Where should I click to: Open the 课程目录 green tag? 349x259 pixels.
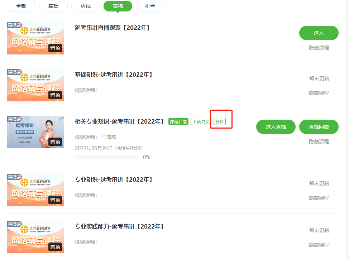(178, 121)
